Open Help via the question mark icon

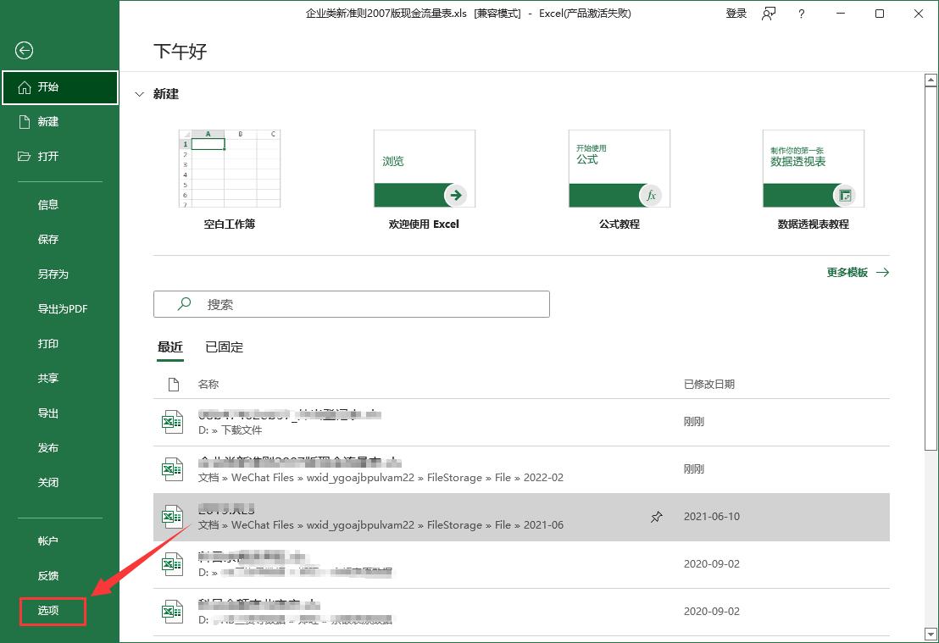(802, 14)
